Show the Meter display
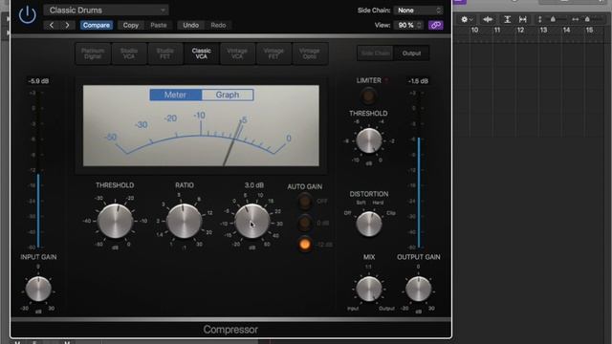Image resolution: width=612 pixels, height=344 pixels. (175, 95)
